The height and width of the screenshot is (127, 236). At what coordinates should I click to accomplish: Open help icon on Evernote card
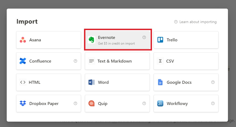pos(144,37)
